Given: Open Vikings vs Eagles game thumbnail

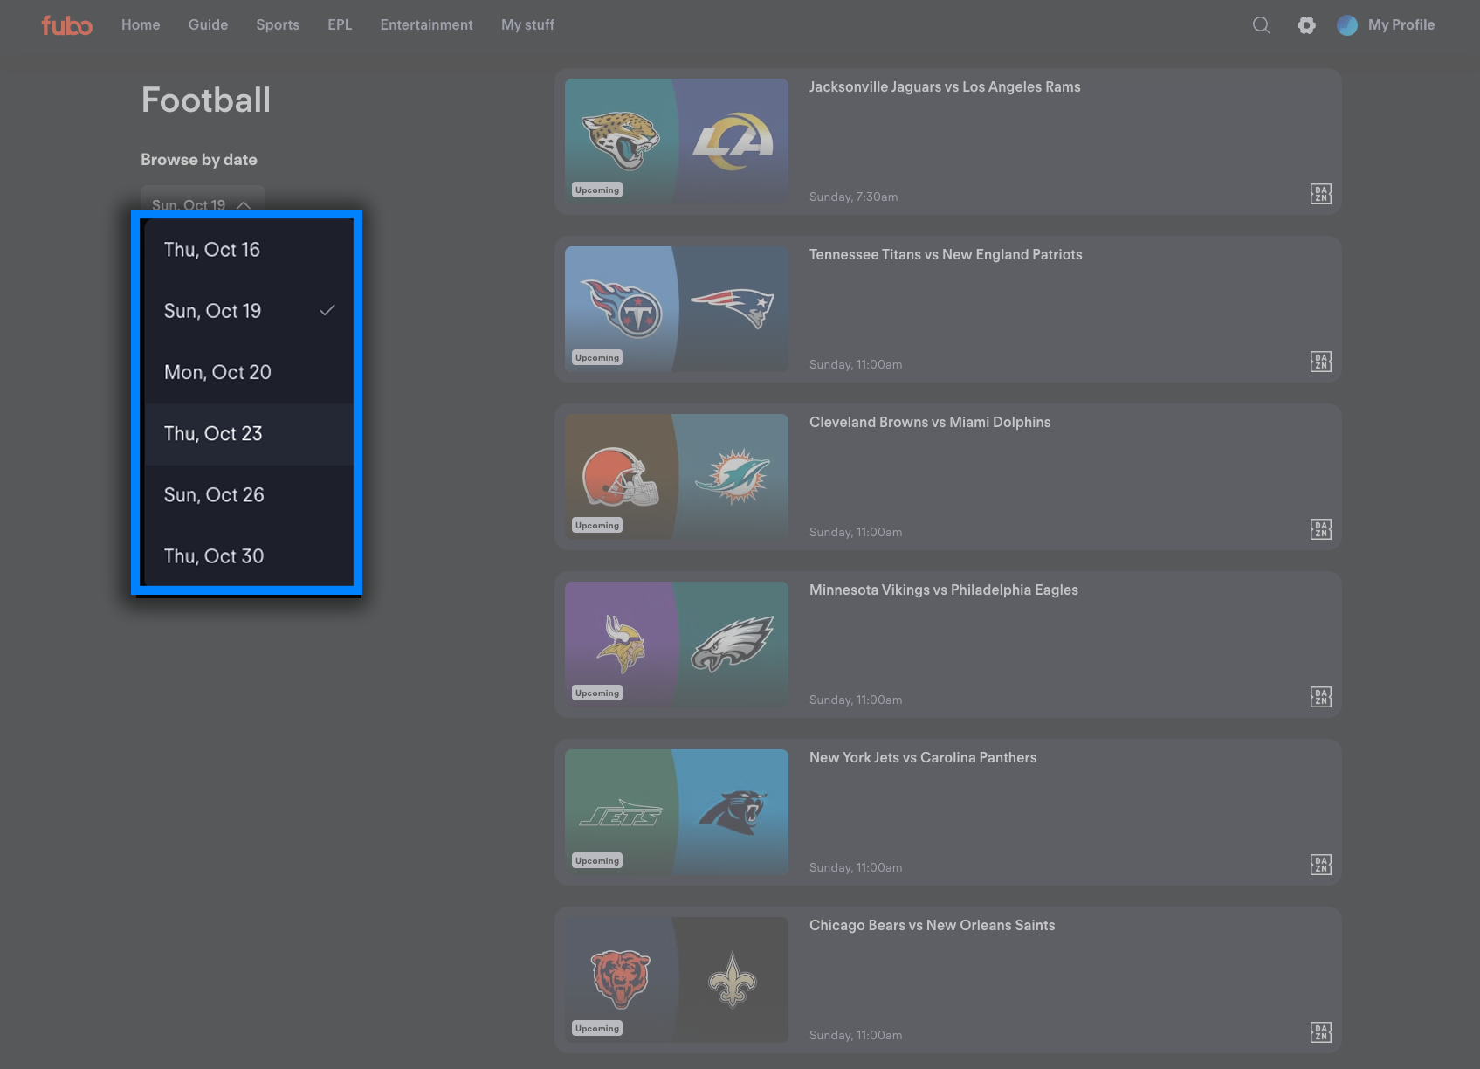Looking at the screenshot, I should [x=677, y=645].
